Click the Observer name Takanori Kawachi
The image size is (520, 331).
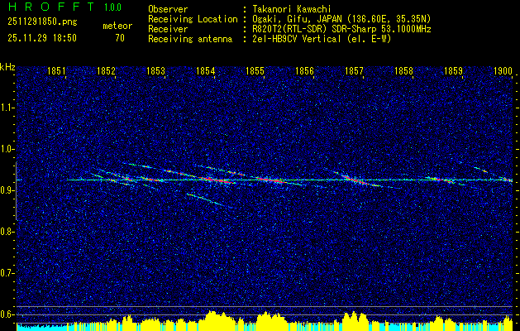point(292,9)
